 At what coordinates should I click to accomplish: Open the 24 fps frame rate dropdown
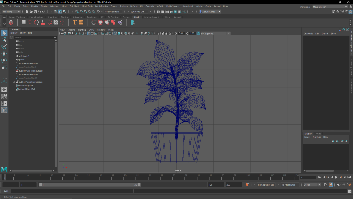pos(312,185)
